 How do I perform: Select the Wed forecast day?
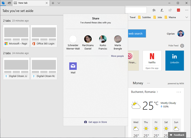tap(136, 128)
